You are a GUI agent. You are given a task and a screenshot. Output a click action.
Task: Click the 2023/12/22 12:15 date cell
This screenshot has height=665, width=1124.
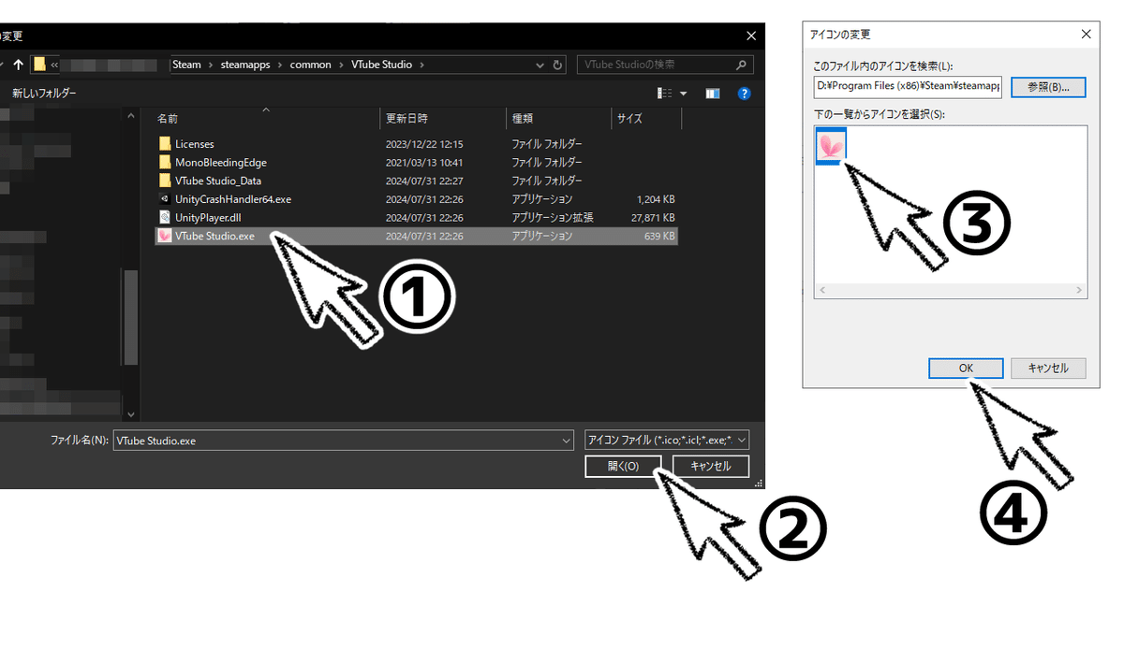(424, 144)
